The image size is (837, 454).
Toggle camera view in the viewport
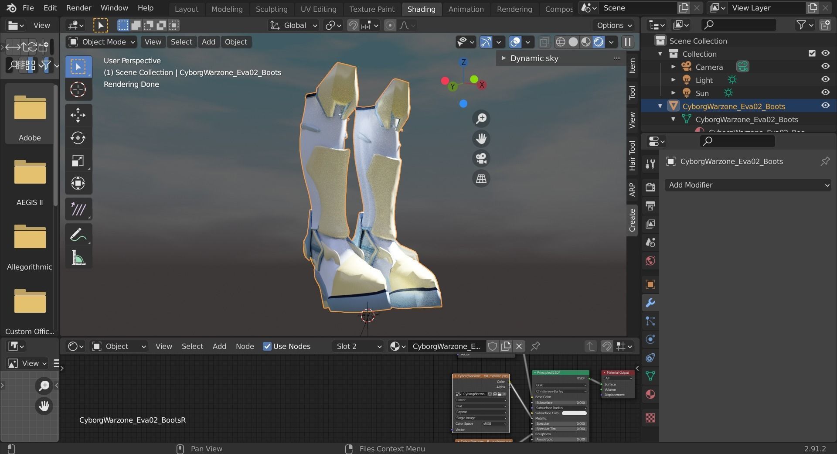(x=481, y=158)
